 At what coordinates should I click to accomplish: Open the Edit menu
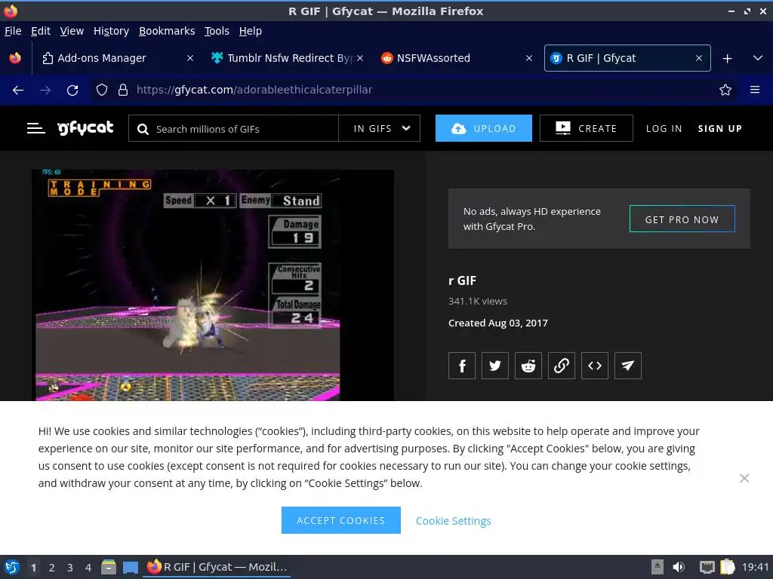point(41,31)
